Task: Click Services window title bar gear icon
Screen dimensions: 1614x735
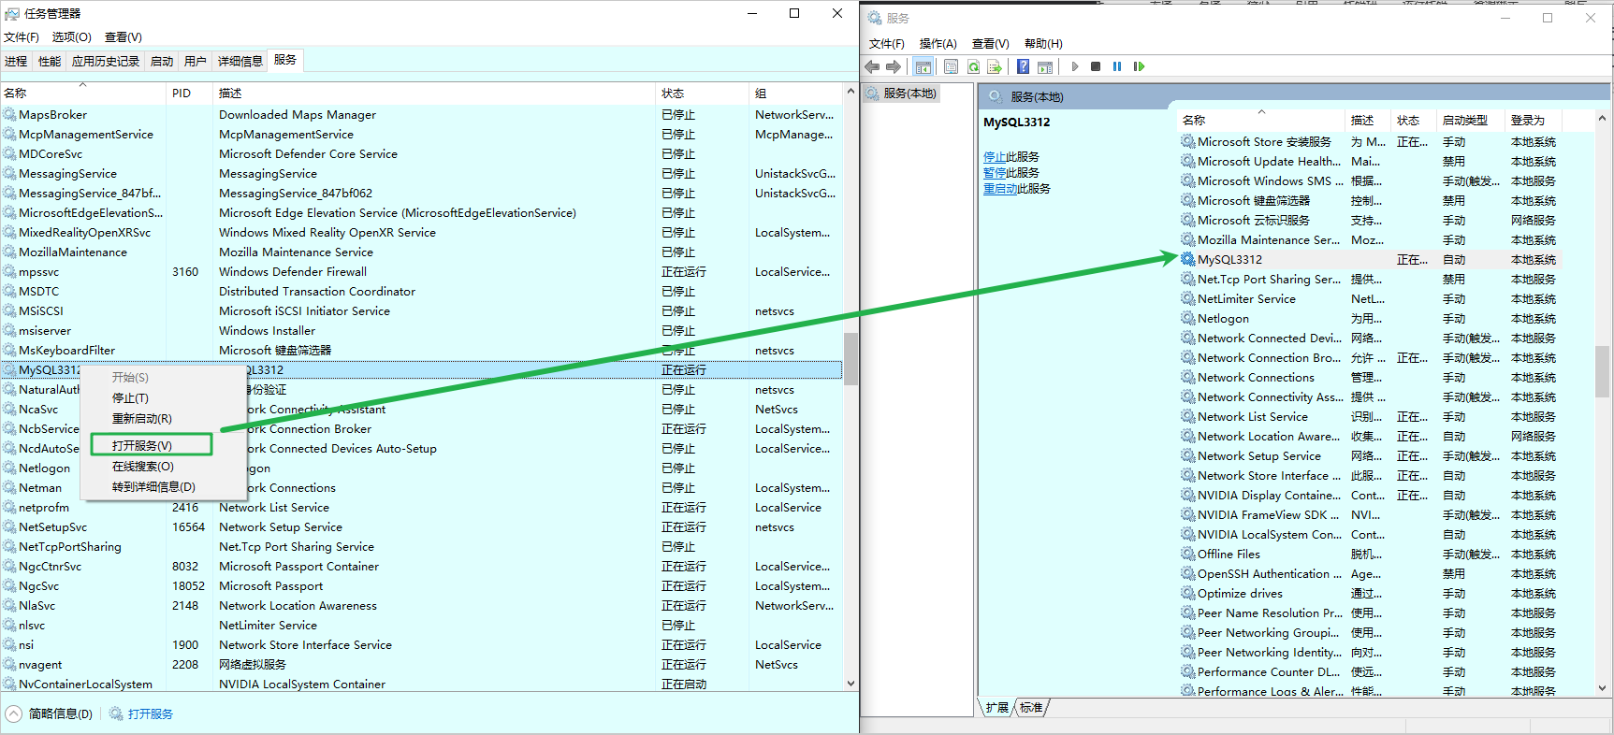Action: point(874,18)
